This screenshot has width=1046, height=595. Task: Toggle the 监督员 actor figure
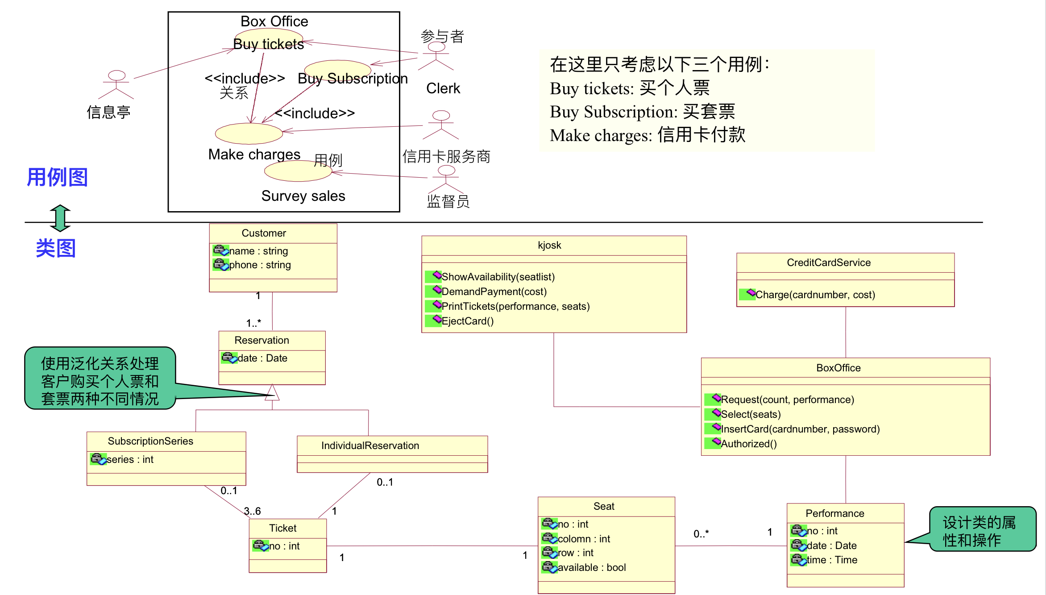[x=445, y=180]
